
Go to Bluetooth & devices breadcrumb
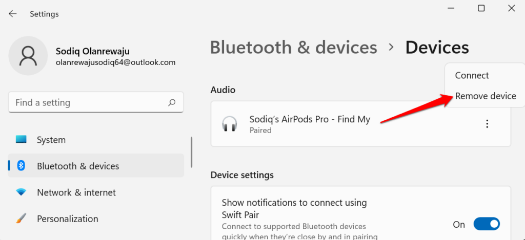pyautogui.click(x=293, y=48)
